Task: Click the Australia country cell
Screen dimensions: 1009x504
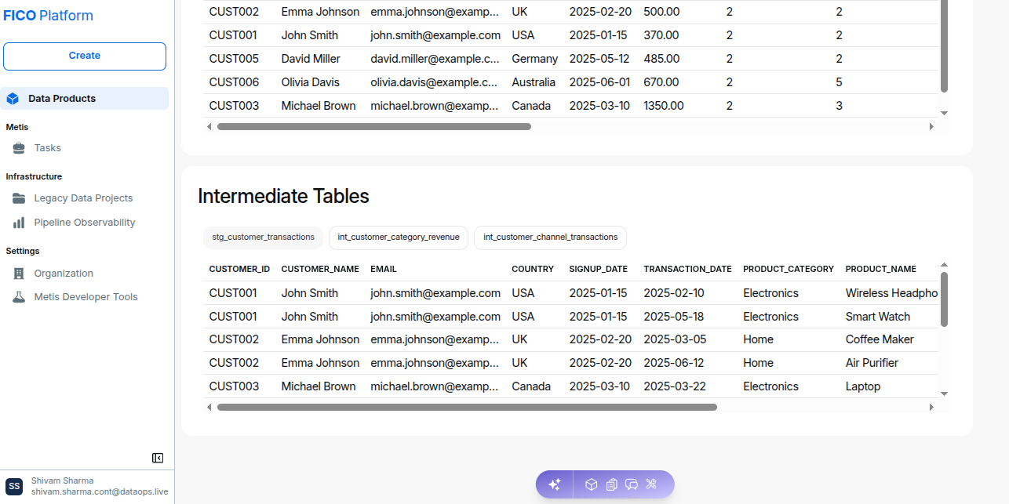Action: (x=534, y=82)
